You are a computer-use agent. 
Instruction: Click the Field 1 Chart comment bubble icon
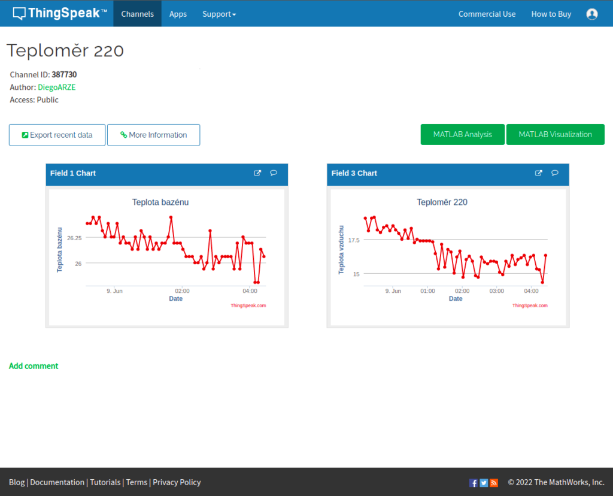pyautogui.click(x=274, y=173)
